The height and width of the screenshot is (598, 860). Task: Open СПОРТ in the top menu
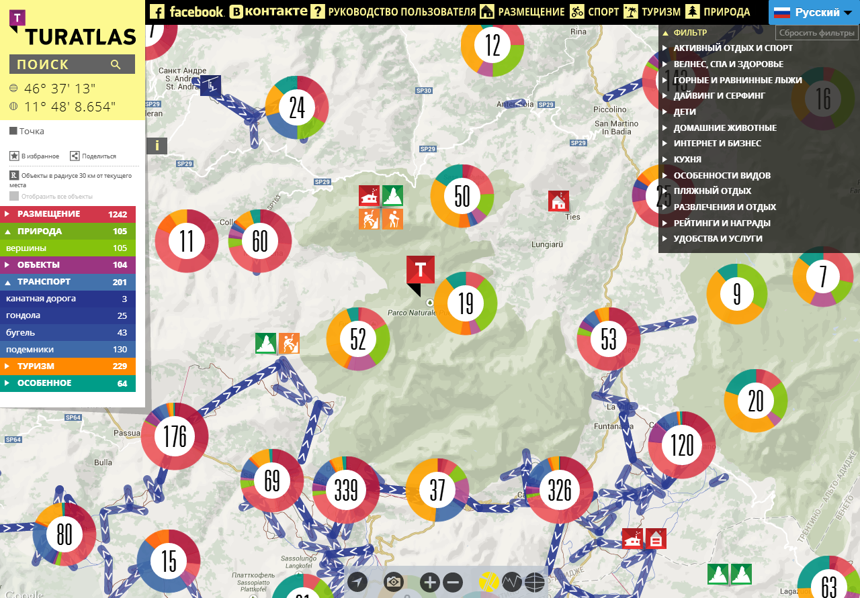pos(594,11)
